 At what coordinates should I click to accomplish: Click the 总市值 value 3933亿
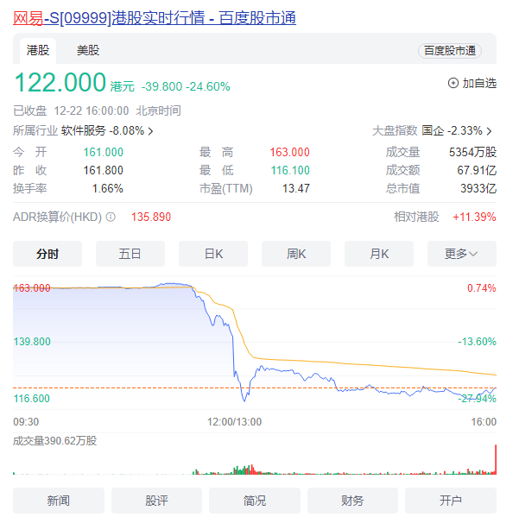tap(478, 188)
